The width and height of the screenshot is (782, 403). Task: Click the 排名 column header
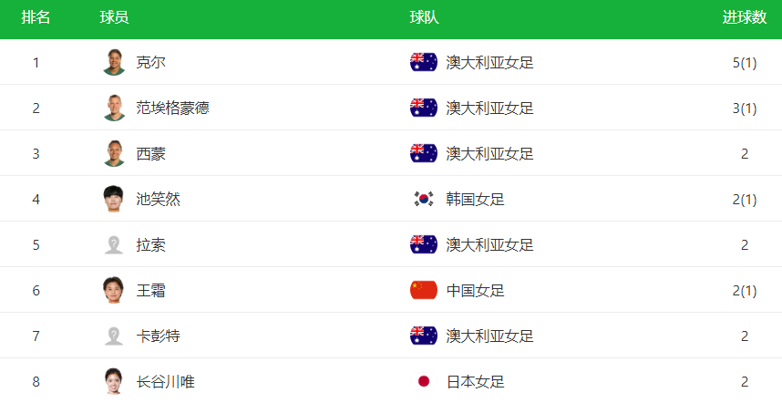[36, 17]
